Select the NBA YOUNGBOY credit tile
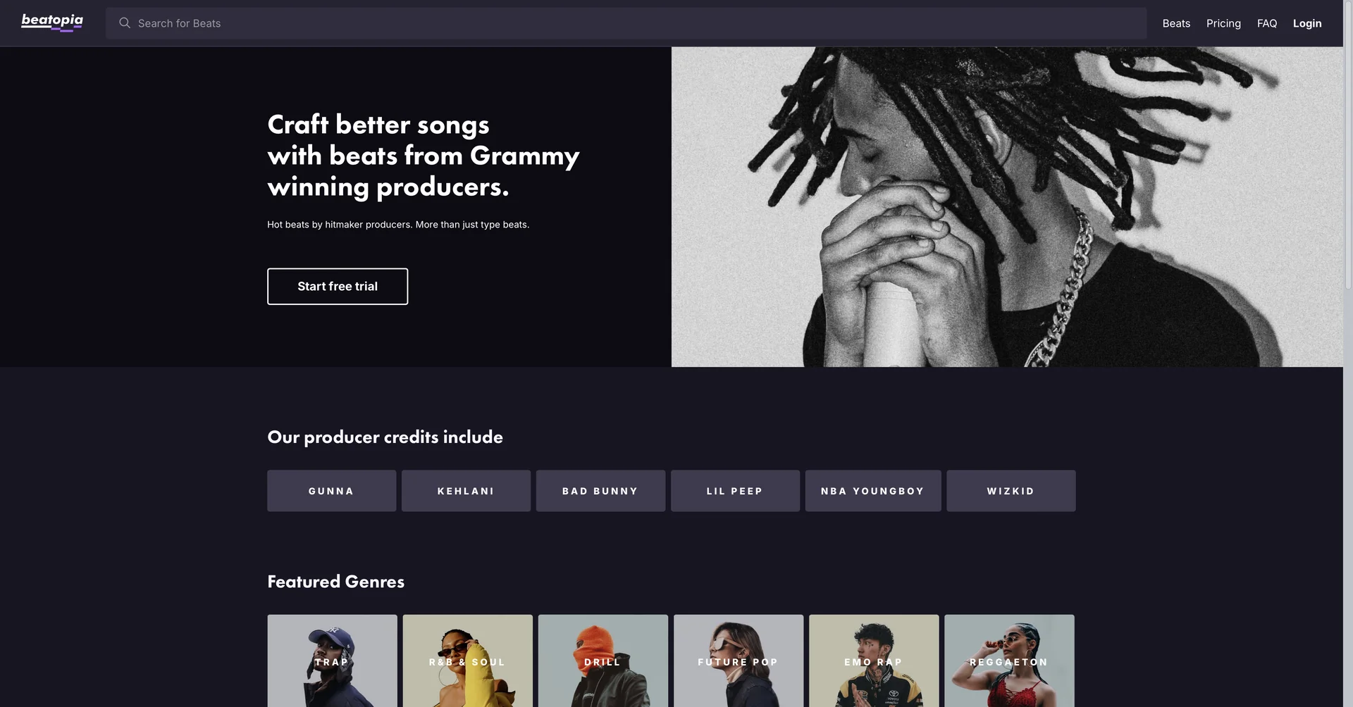Screen dimensions: 1353x707 coord(873,491)
